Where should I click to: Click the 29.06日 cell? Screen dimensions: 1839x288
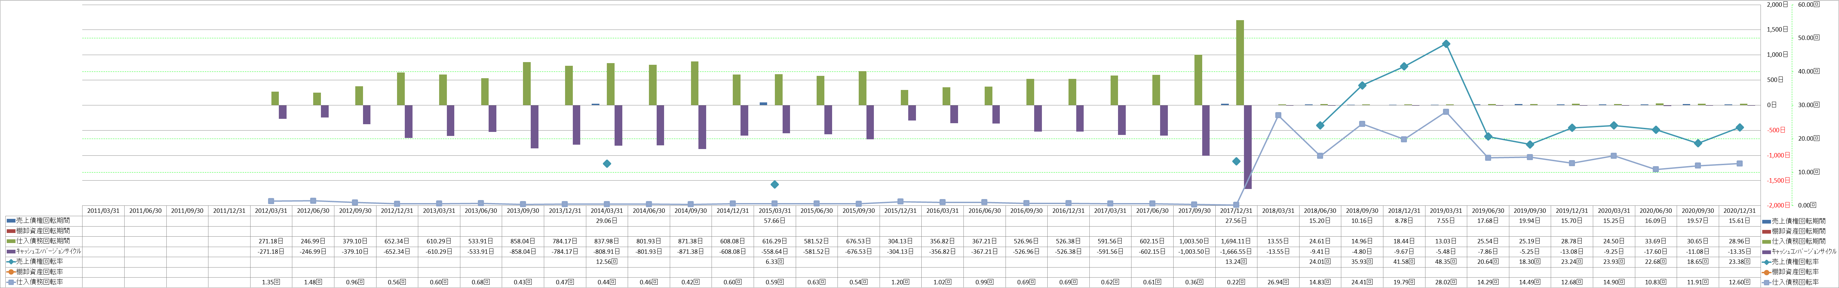[607, 221]
